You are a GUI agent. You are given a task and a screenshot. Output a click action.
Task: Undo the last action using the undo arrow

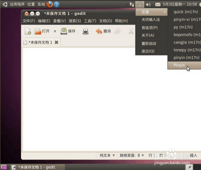point(103,31)
